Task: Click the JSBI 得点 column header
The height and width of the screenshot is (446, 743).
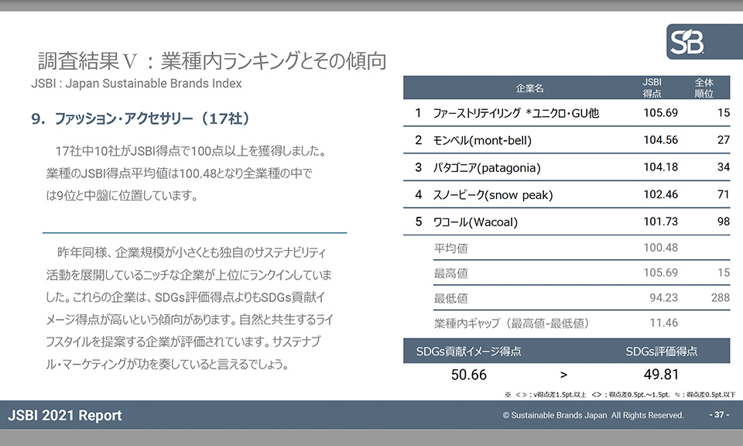Action: tap(652, 87)
